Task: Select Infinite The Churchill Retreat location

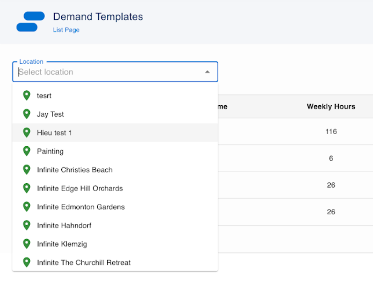Action: [x=84, y=262]
